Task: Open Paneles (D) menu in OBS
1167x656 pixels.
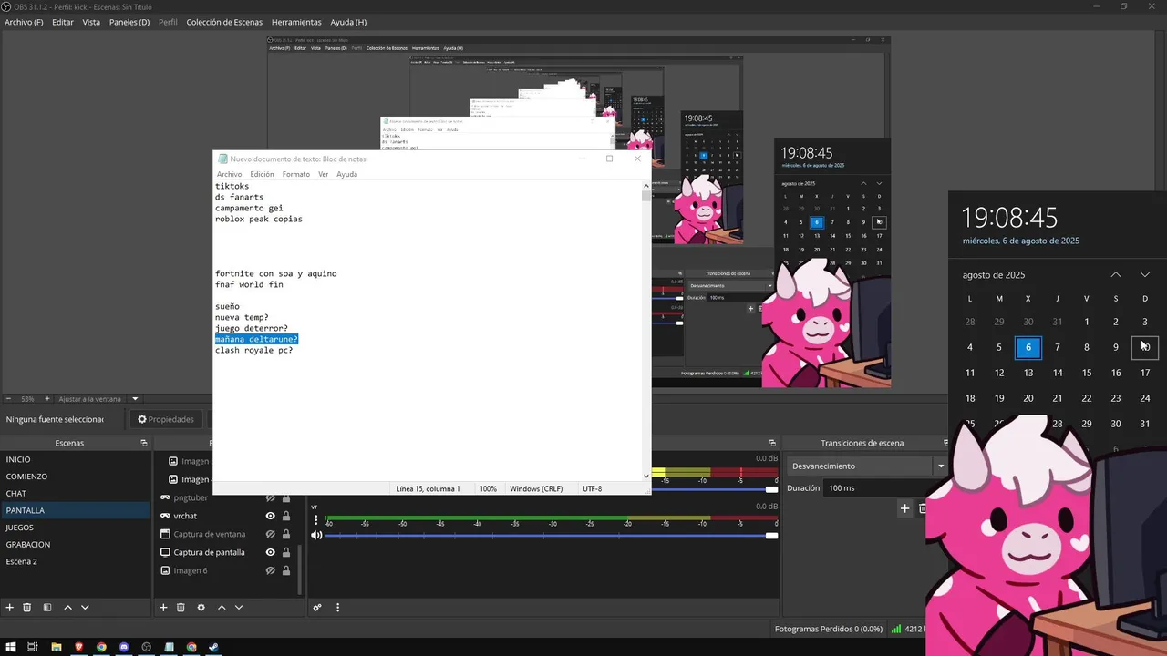Action: click(x=129, y=22)
